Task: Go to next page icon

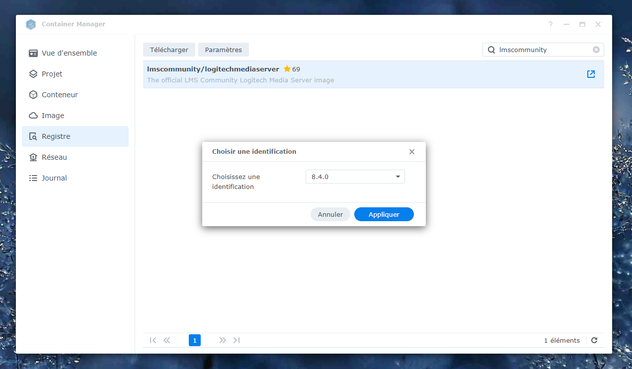Action: click(x=223, y=340)
